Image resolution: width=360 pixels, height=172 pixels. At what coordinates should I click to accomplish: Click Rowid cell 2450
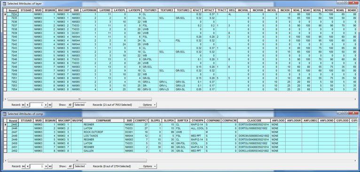click(x=13, y=143)
